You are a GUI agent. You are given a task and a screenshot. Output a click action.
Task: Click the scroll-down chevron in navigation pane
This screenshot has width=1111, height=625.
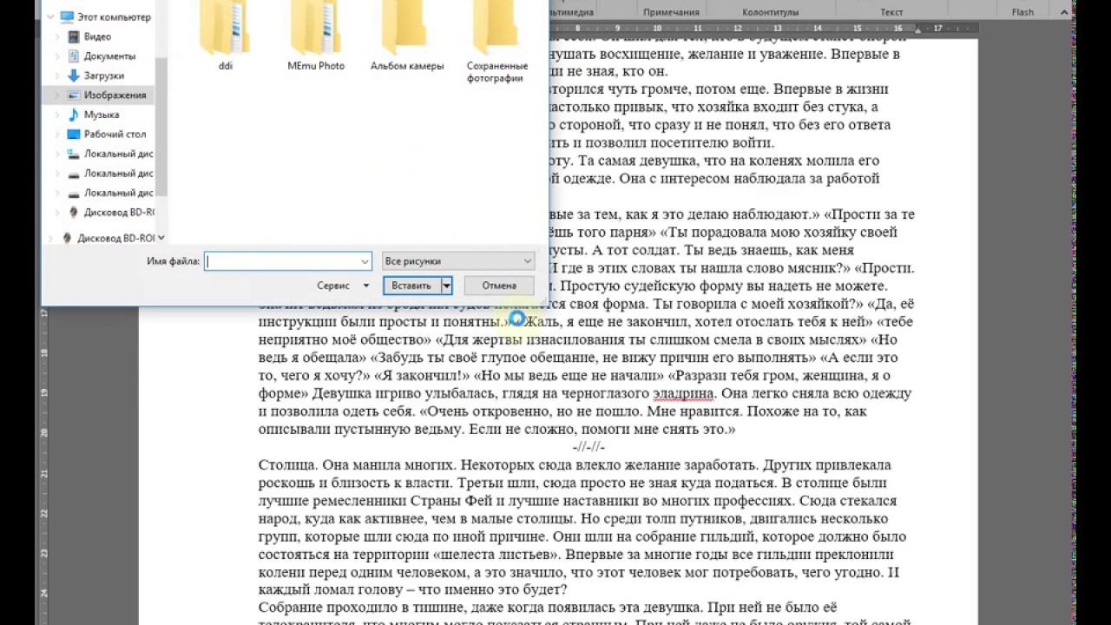[x=161, y=237]
